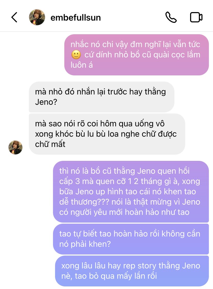Image resolution: width=213 pixels, height=289 pixels.
Task: Select the purple message 'thì nó là bồ cũ'
Action: [x=131, y=192]
